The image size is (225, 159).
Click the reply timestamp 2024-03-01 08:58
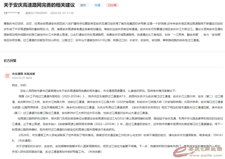tap(22, 78)
